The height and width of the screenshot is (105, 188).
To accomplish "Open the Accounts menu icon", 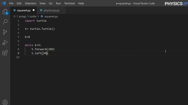I will [5, 102].
